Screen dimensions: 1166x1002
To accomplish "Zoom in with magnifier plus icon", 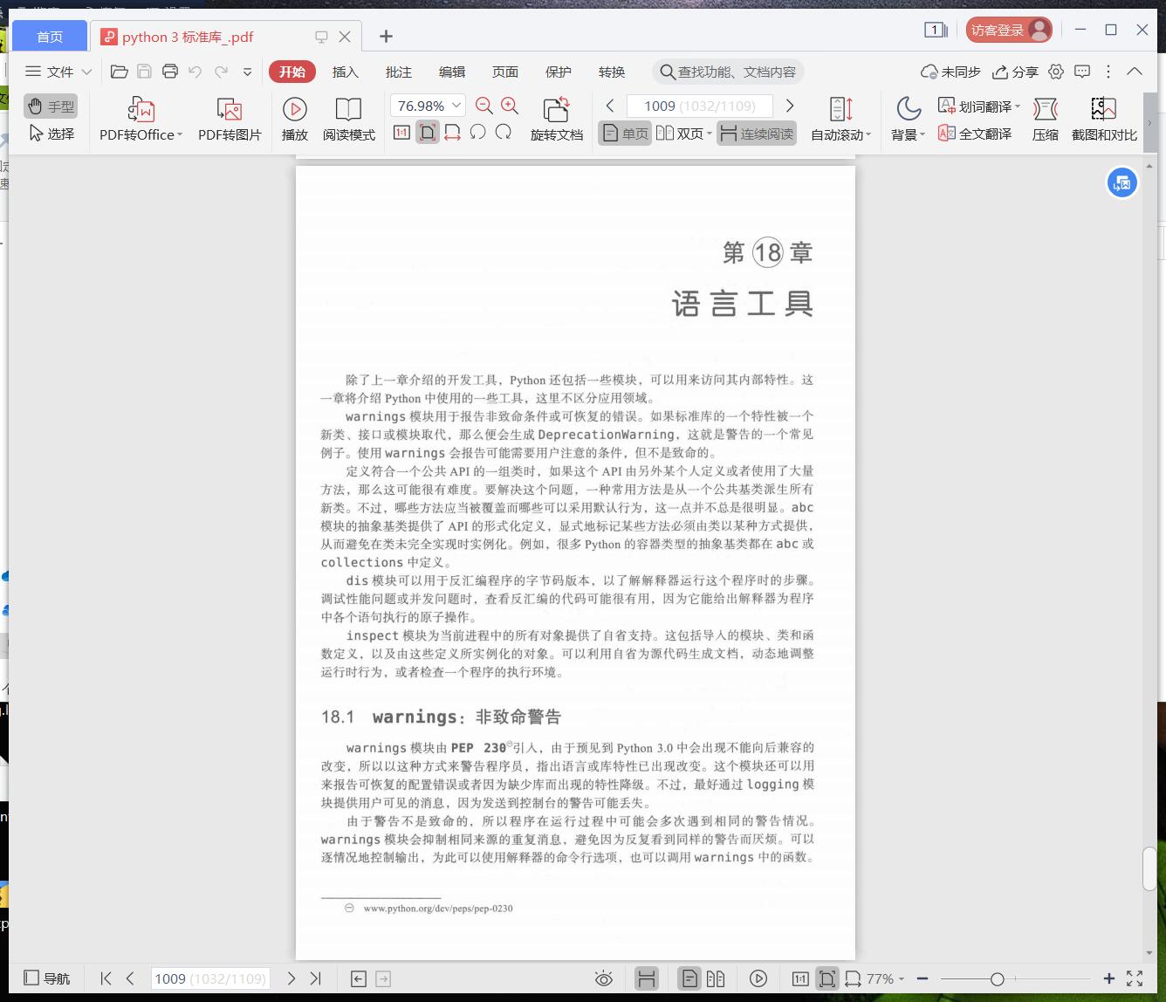I will [510, 106].
